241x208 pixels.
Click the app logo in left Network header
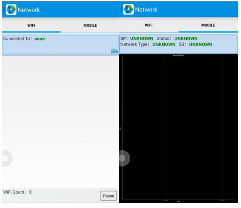coord(11,10)
